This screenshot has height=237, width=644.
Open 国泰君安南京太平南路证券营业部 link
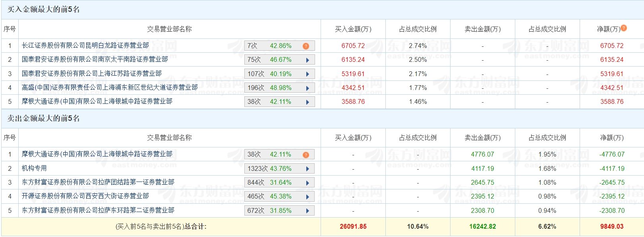coord(95,59)
